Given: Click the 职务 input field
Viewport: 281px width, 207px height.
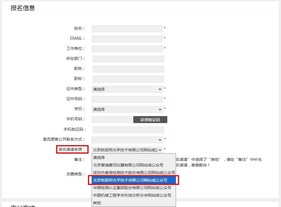Looking at the screenshot, I should point(128,69).
